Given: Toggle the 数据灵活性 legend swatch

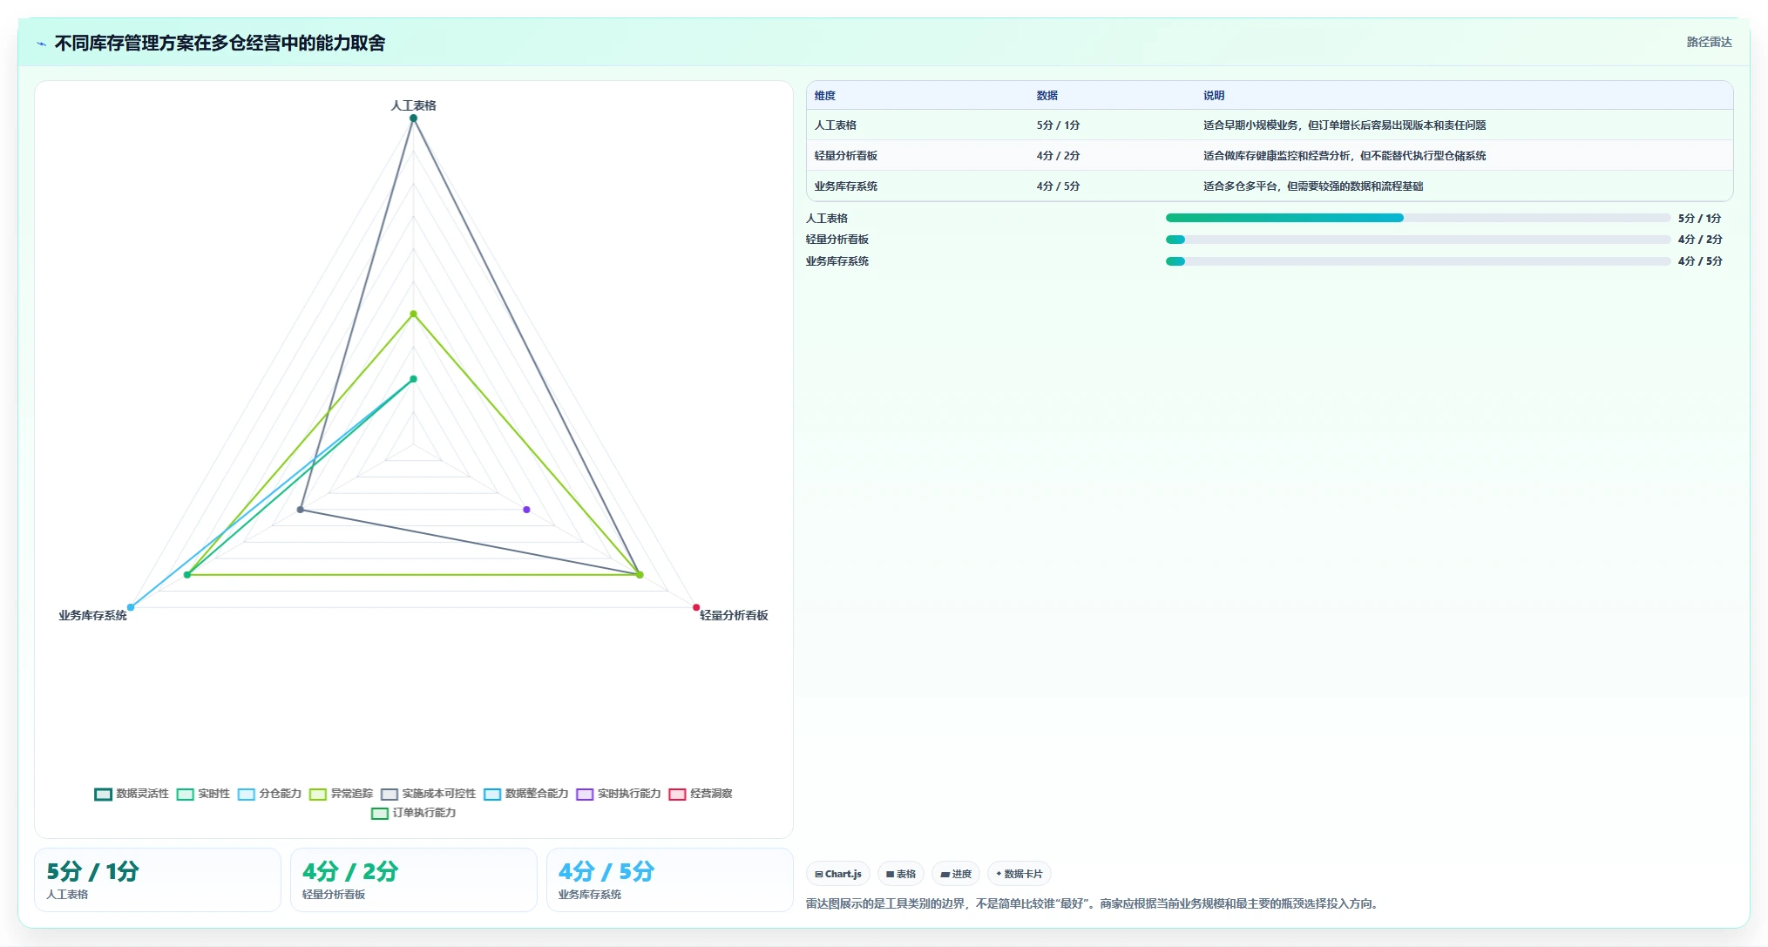Looking at the screenshot, I should [103, 794].
